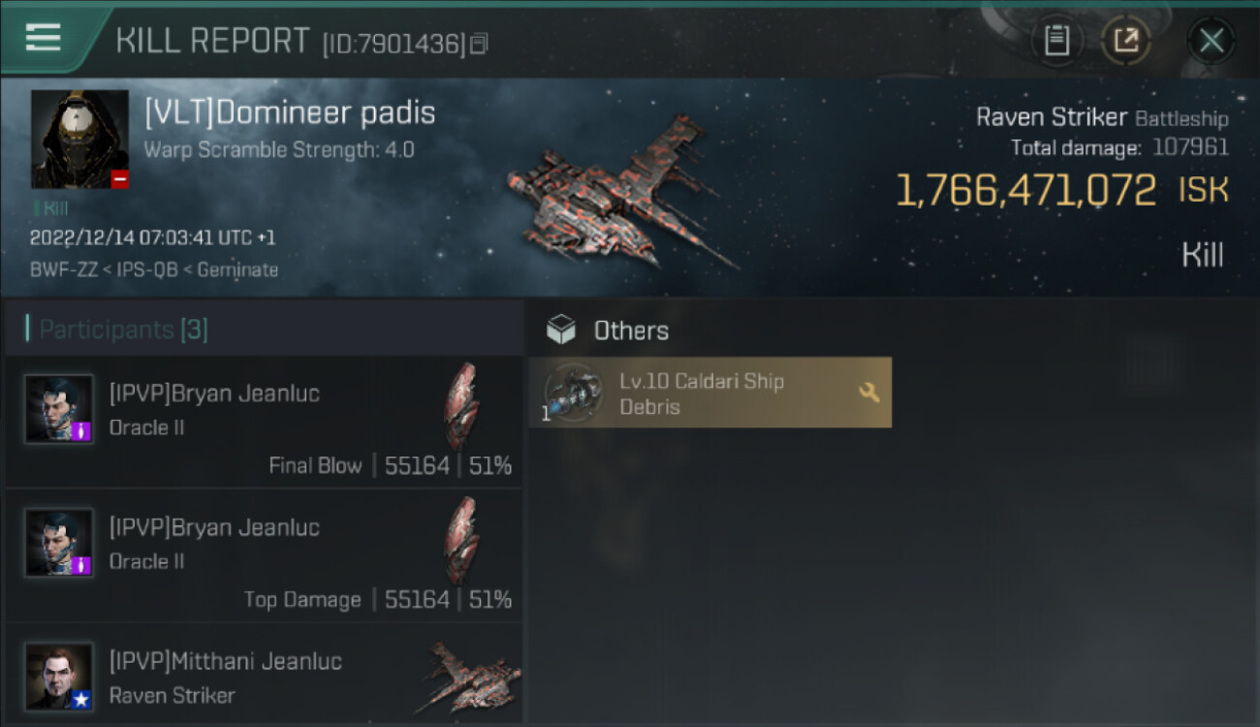
Task: Open Mitthani Jeanluc participant entry
Action: (264, 675)
